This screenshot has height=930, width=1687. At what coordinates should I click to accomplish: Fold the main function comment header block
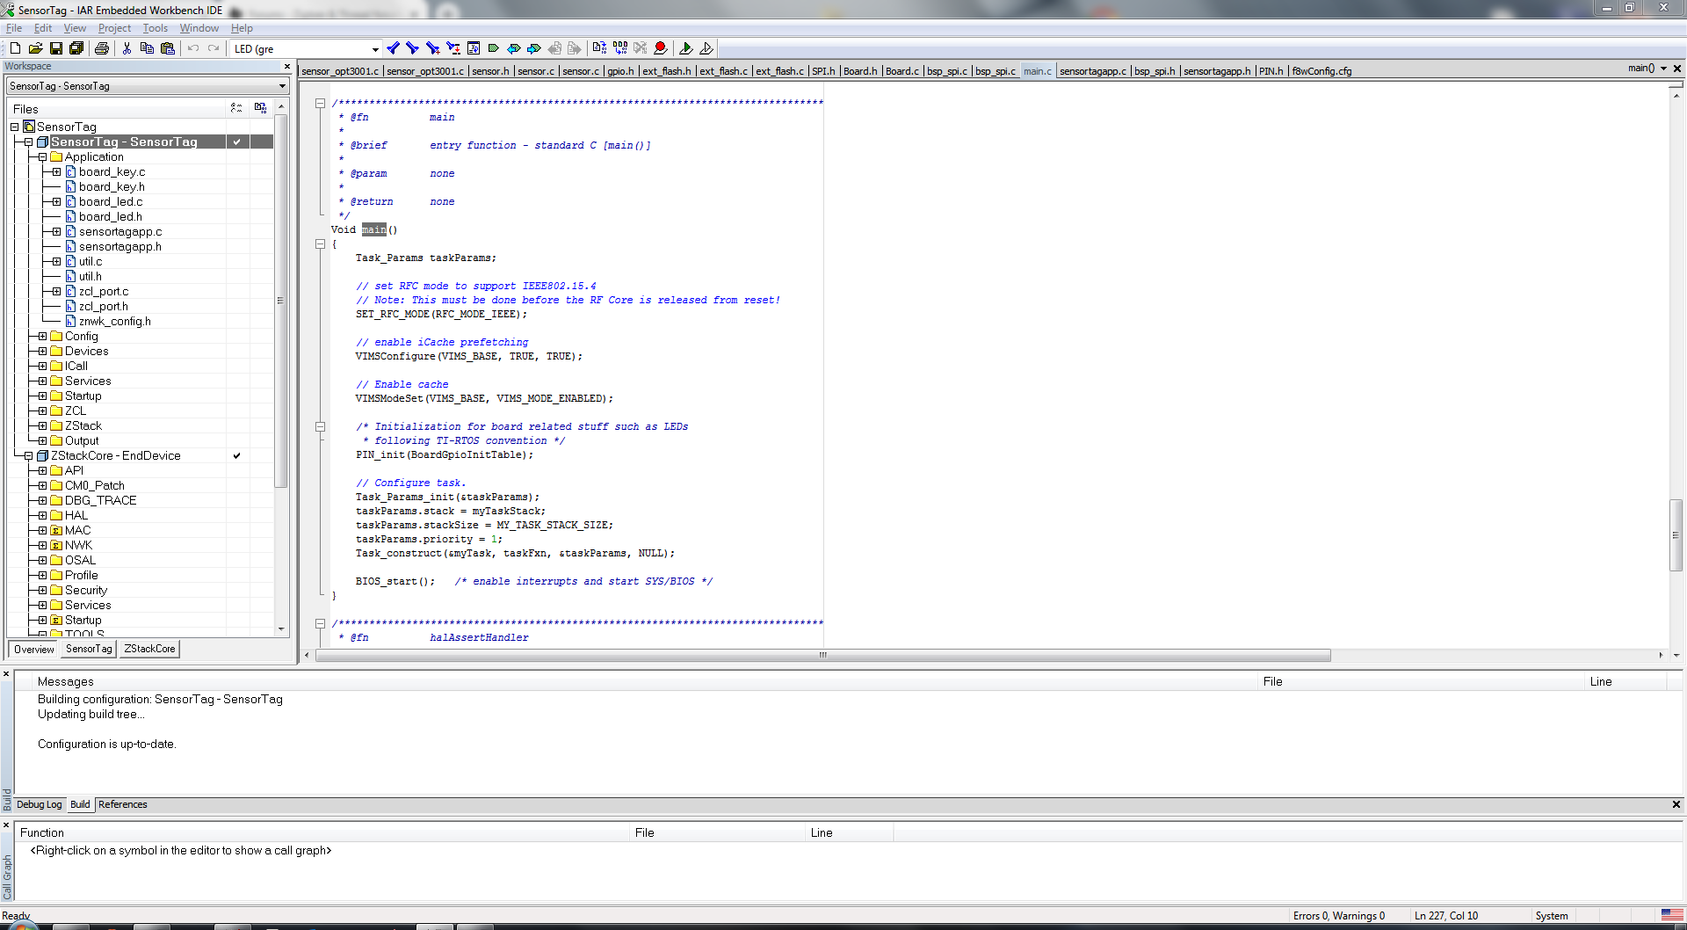pos(321,103)
